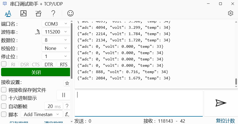Click the star icon beside receive settings

click(x=67, y=83)
